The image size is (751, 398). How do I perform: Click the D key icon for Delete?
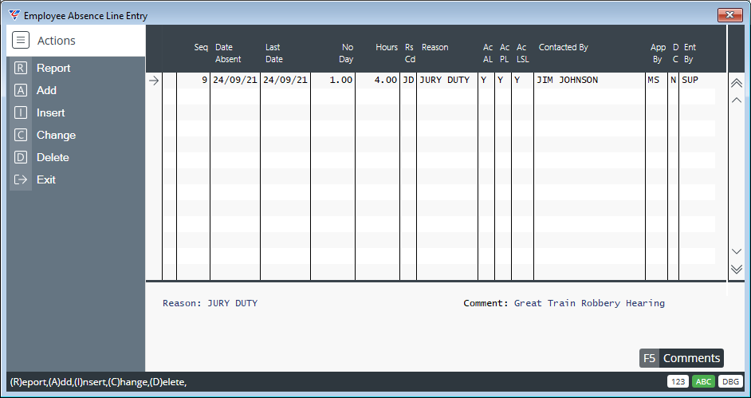pyautogui.click(x=21, y=158)
